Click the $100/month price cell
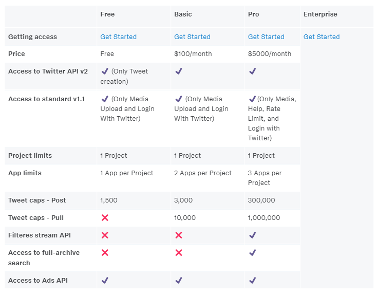Screen dimensions: 378x295 coord(193,53)
